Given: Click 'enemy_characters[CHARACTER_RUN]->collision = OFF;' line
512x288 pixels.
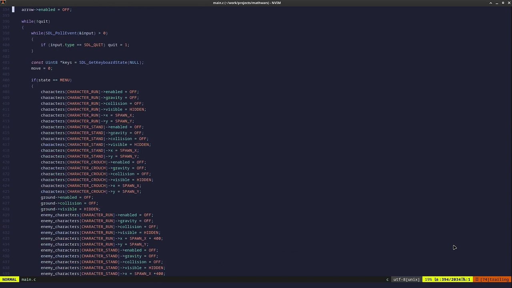Looking at the screenshot, I should click(99, 226).
